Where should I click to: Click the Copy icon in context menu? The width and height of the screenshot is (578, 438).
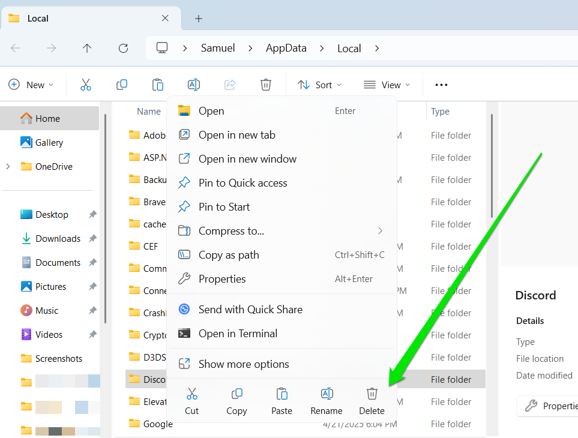click(x=236, y=394)
